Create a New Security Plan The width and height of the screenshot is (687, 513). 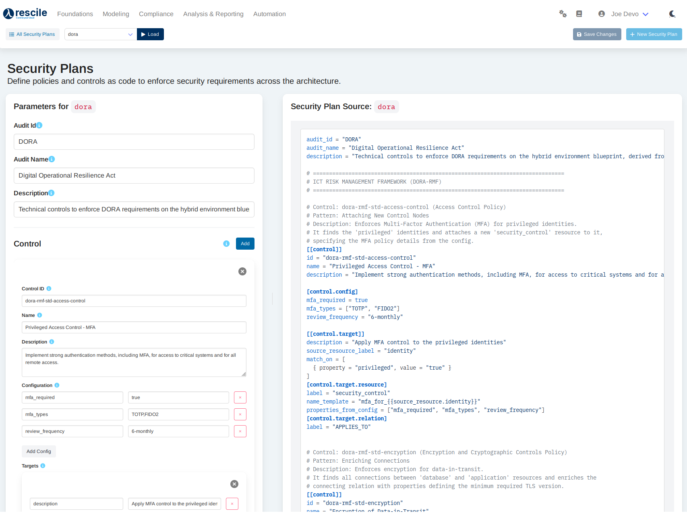[x=654, y=34]
